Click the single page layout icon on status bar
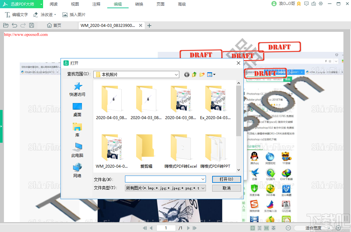Viewport: 351px width, 232px height. [253, 227]
